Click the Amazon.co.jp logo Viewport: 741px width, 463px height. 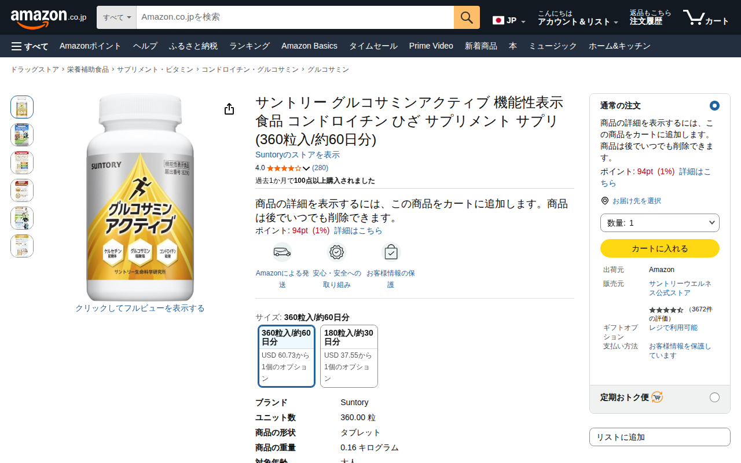point(49,18)
